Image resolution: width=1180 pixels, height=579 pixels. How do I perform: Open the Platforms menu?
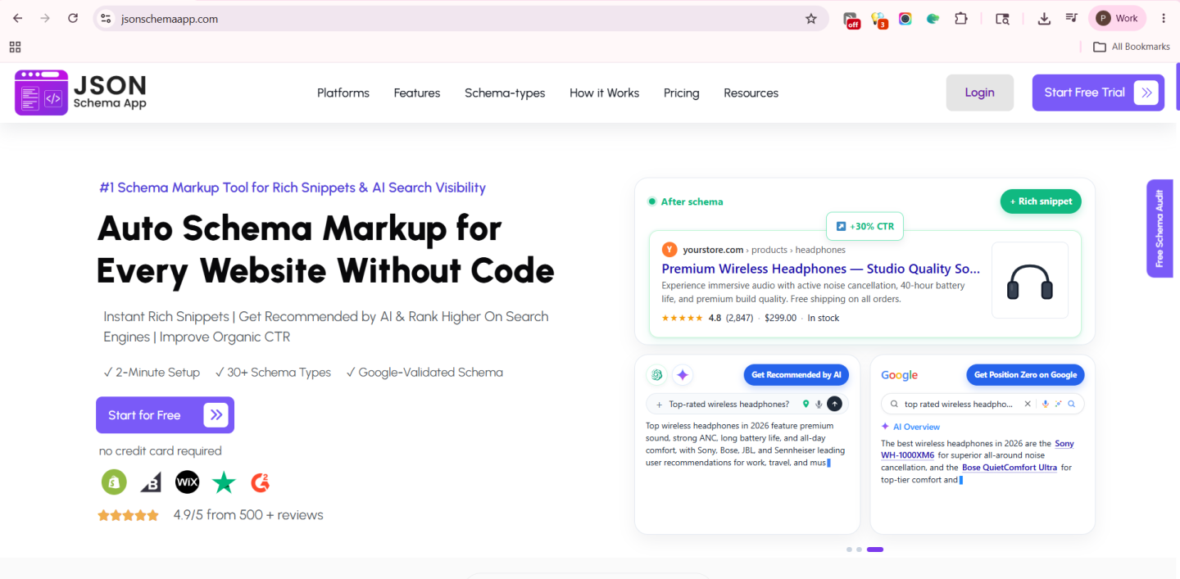click(343, 93)
